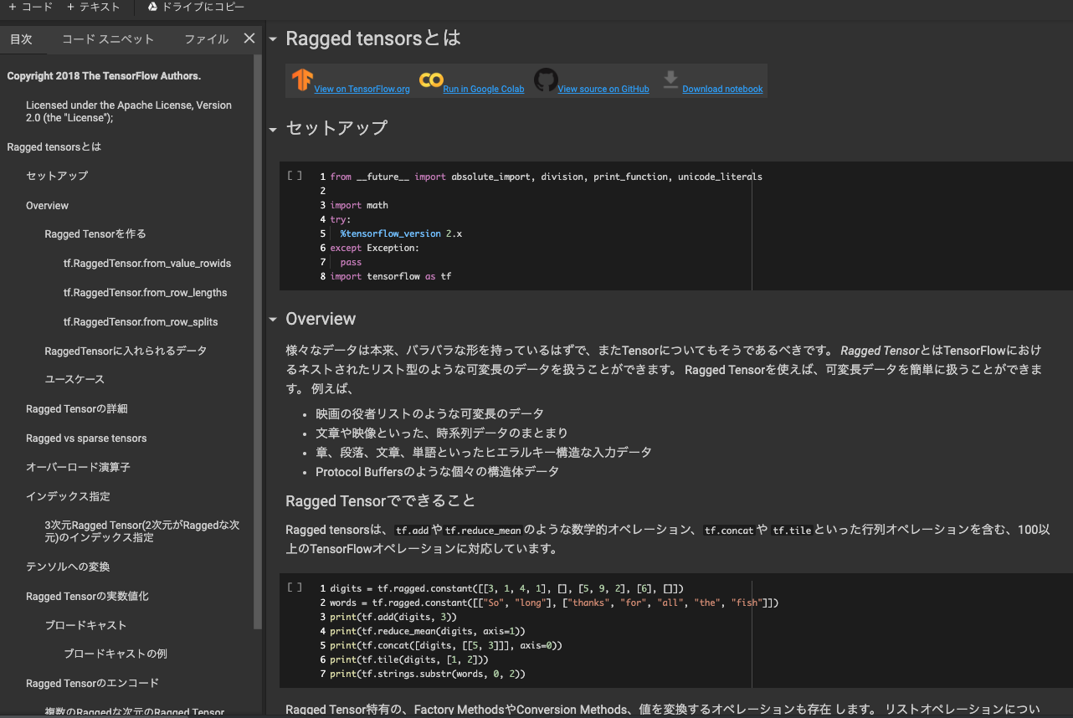Jump to Ragged tensorsとは in contents

pos(54,147)
